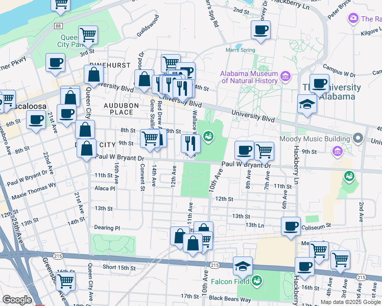The width and height of the screenshot is (382, 306).
Task: Click the coffee cup marker below Queen City Park
Action: [55, 64]
